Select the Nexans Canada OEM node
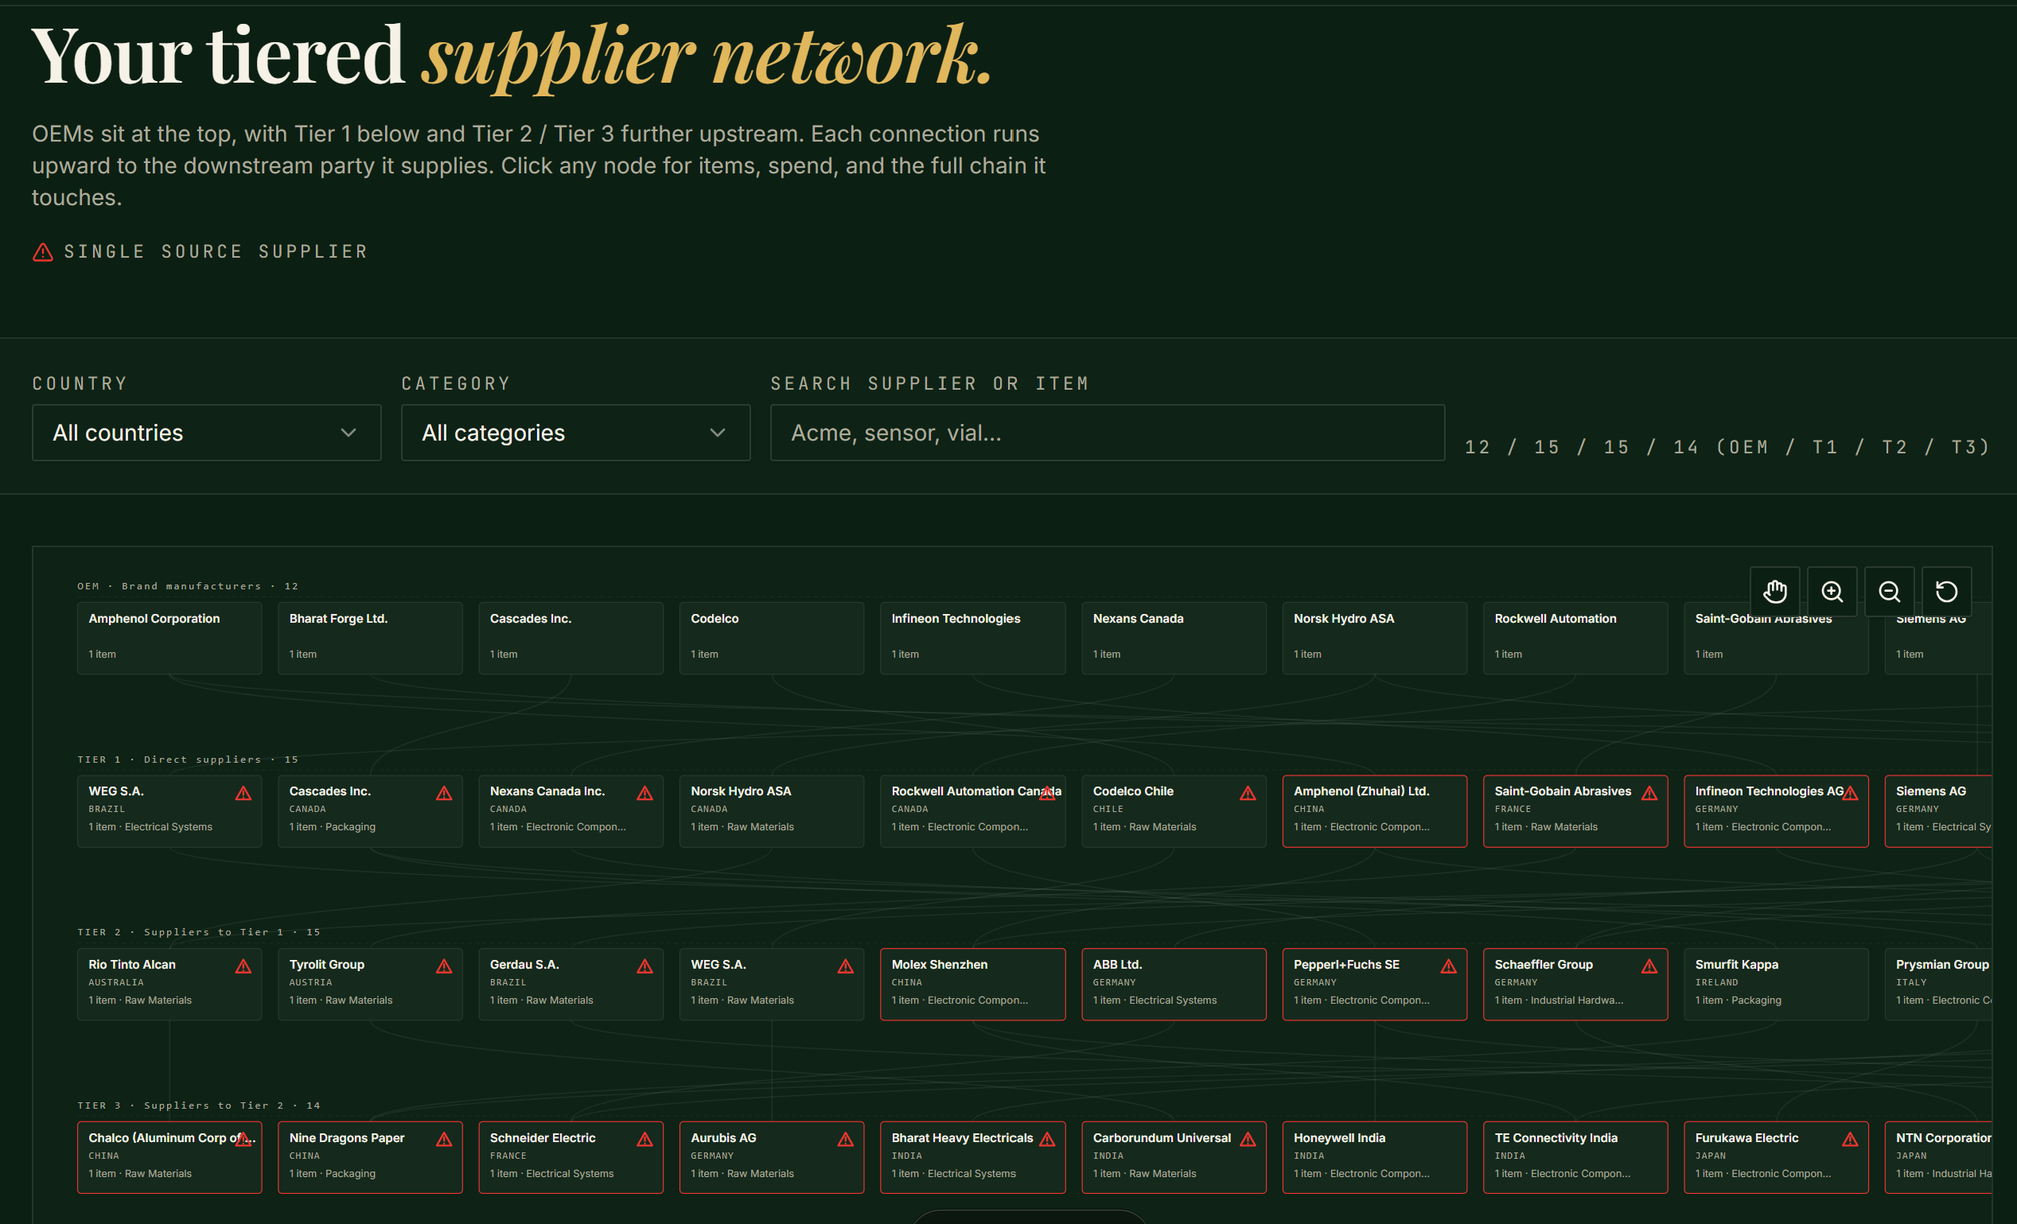 [x=1174, y=638]
